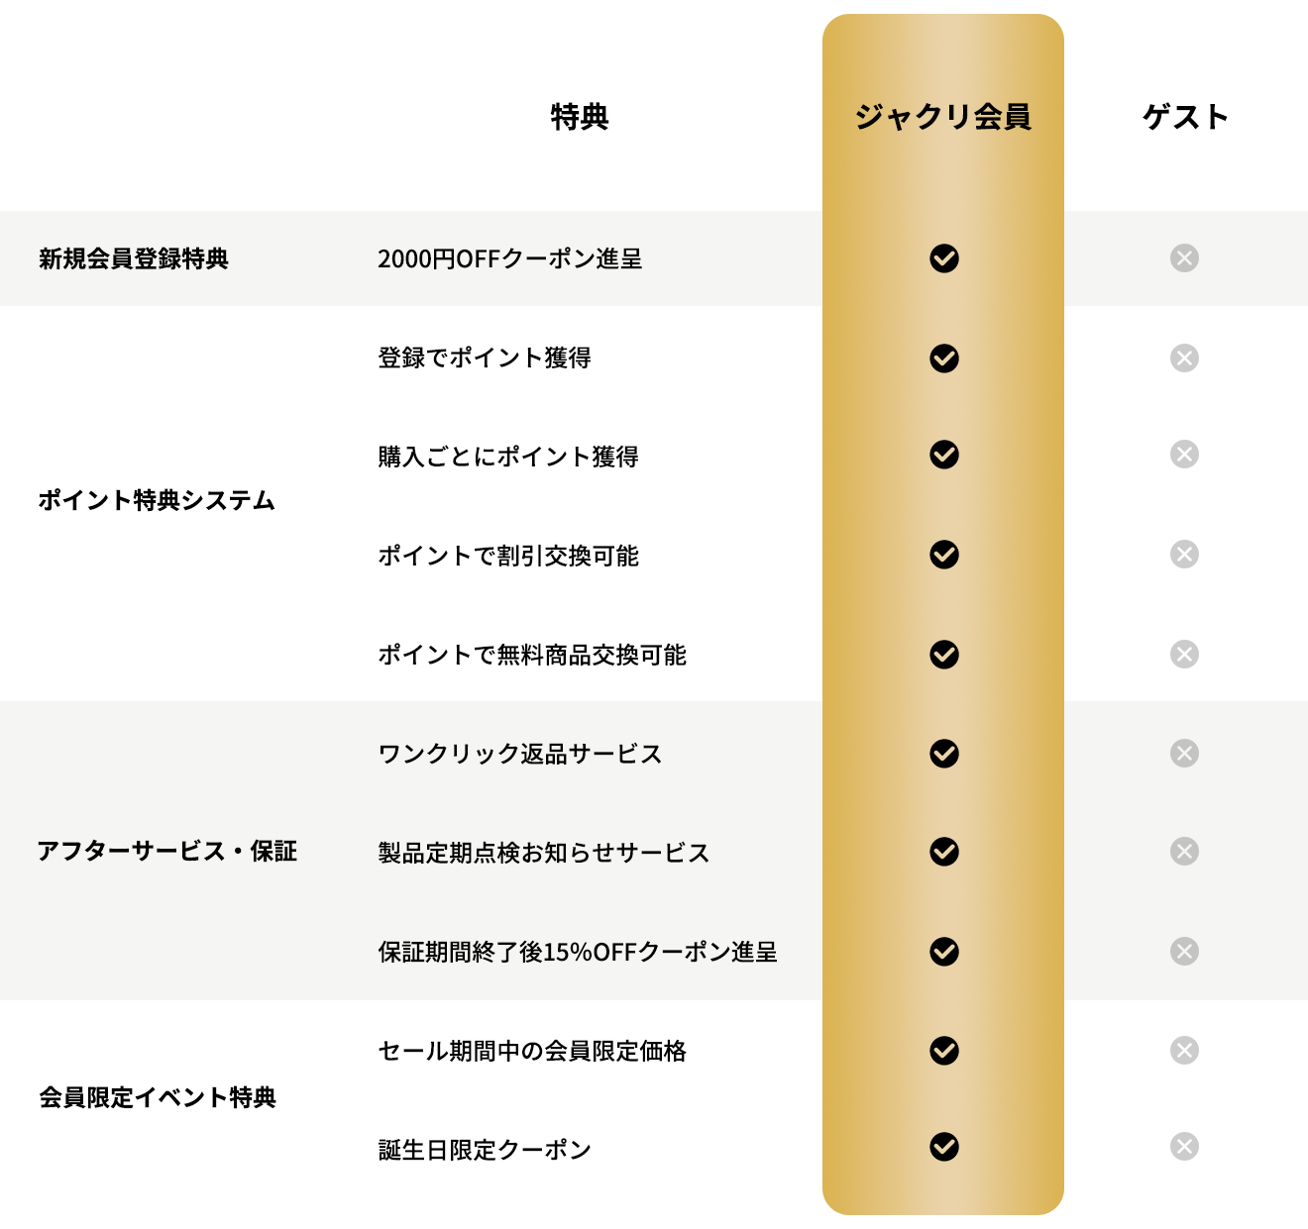Click the member checkmark for 登録でポイント獲得
Viewport: 1308px width, 1229px height.
pyautogui.click(x=944, y=358)
